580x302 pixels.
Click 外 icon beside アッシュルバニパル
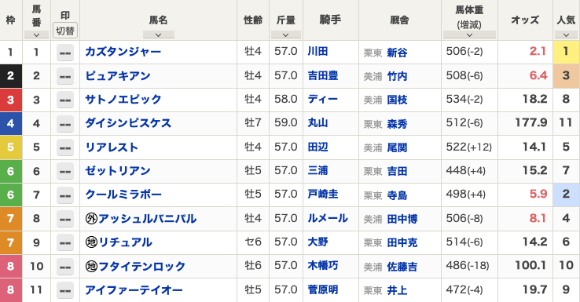(91, 218)
